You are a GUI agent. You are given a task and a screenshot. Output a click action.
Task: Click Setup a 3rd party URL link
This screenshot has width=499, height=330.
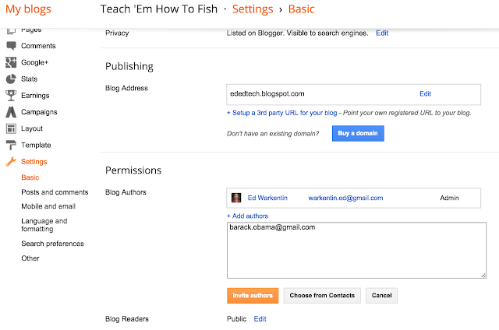(x=282, y=113)
